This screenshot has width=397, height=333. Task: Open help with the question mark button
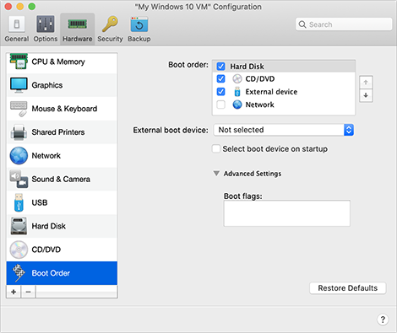383,320
